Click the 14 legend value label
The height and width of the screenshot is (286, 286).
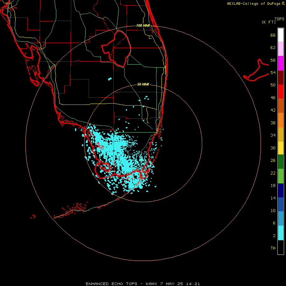(273, 198)
